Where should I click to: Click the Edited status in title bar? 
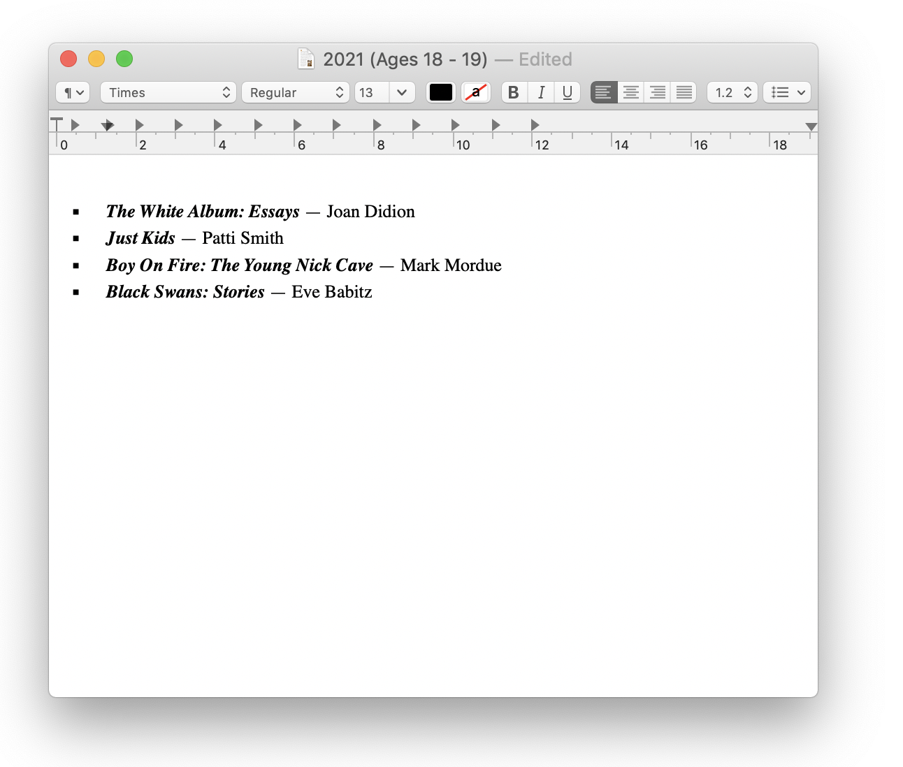click(545, 59)
